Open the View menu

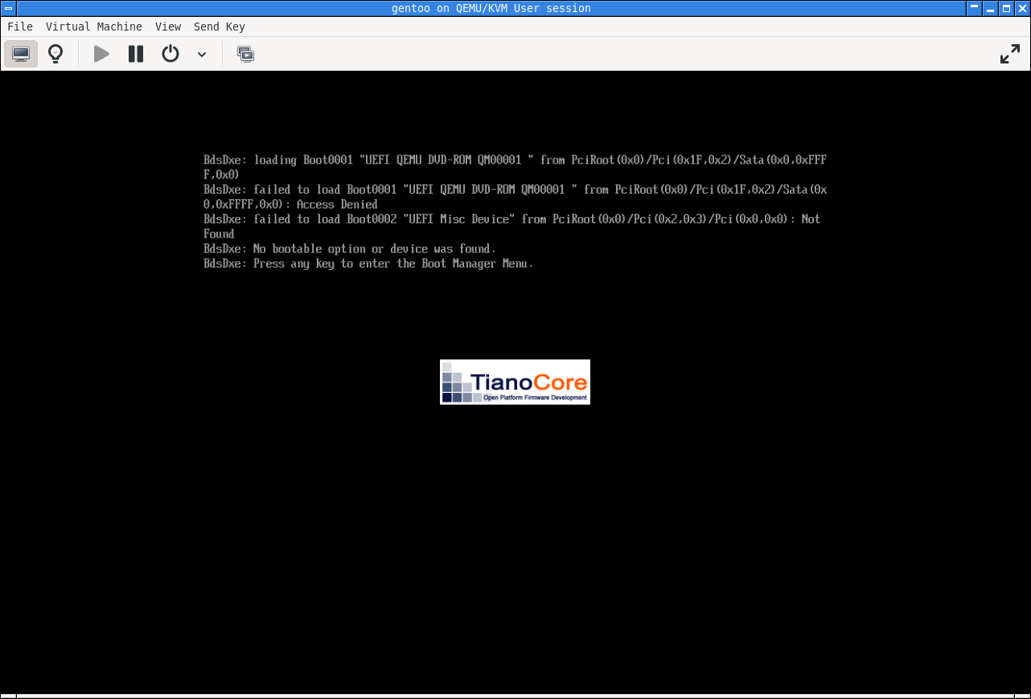tap(168, 27)
